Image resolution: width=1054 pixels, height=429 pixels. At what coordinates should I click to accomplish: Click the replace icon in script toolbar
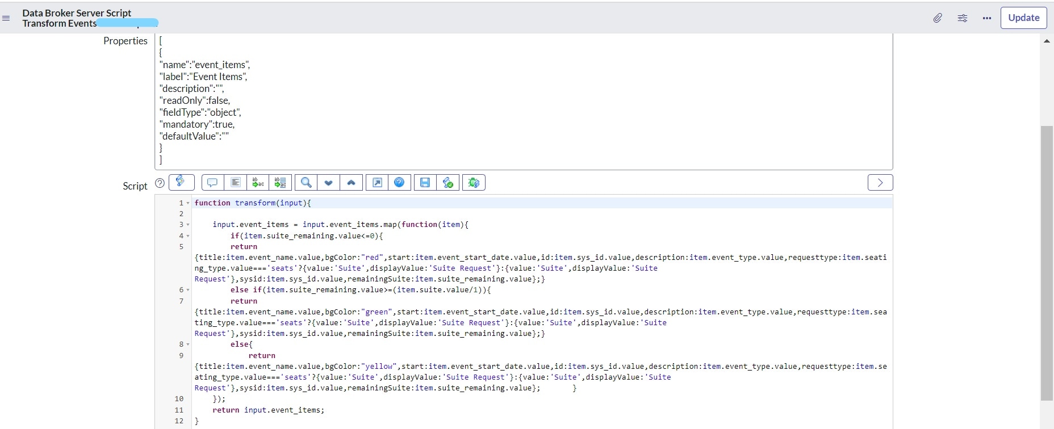[258, 183]
